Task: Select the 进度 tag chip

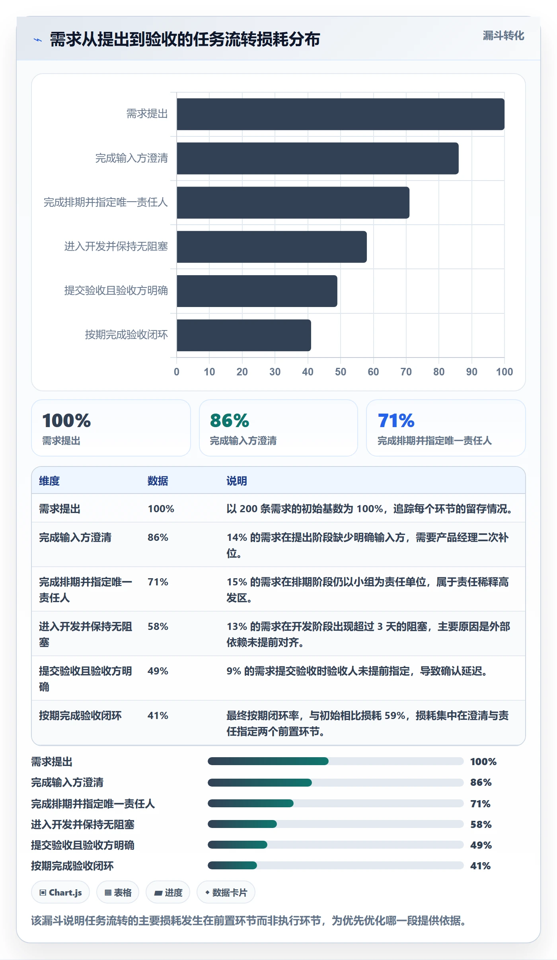Action: [x=168, y=892]
